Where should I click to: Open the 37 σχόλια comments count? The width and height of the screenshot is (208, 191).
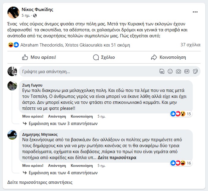pos(190,45)
